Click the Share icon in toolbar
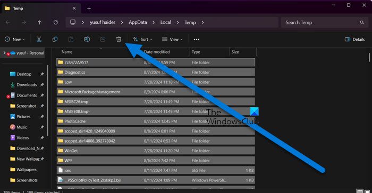Viewport: 372px width, 193px height. point(103,39)
